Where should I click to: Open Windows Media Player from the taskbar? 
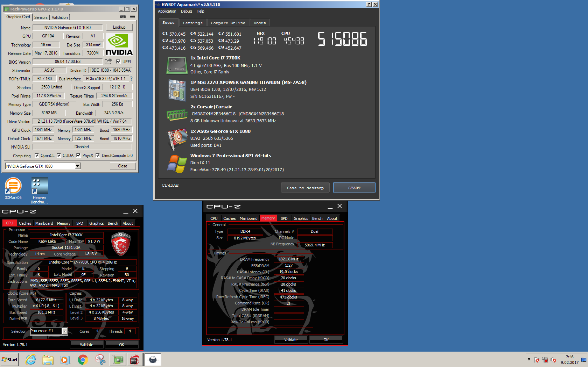(x=65, y=360)
